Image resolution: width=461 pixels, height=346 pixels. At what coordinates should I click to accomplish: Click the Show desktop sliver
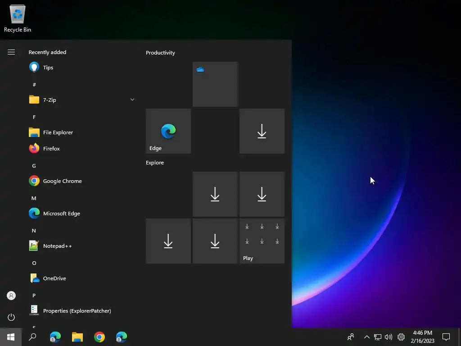pyautogui.click(x=460, y=337)
